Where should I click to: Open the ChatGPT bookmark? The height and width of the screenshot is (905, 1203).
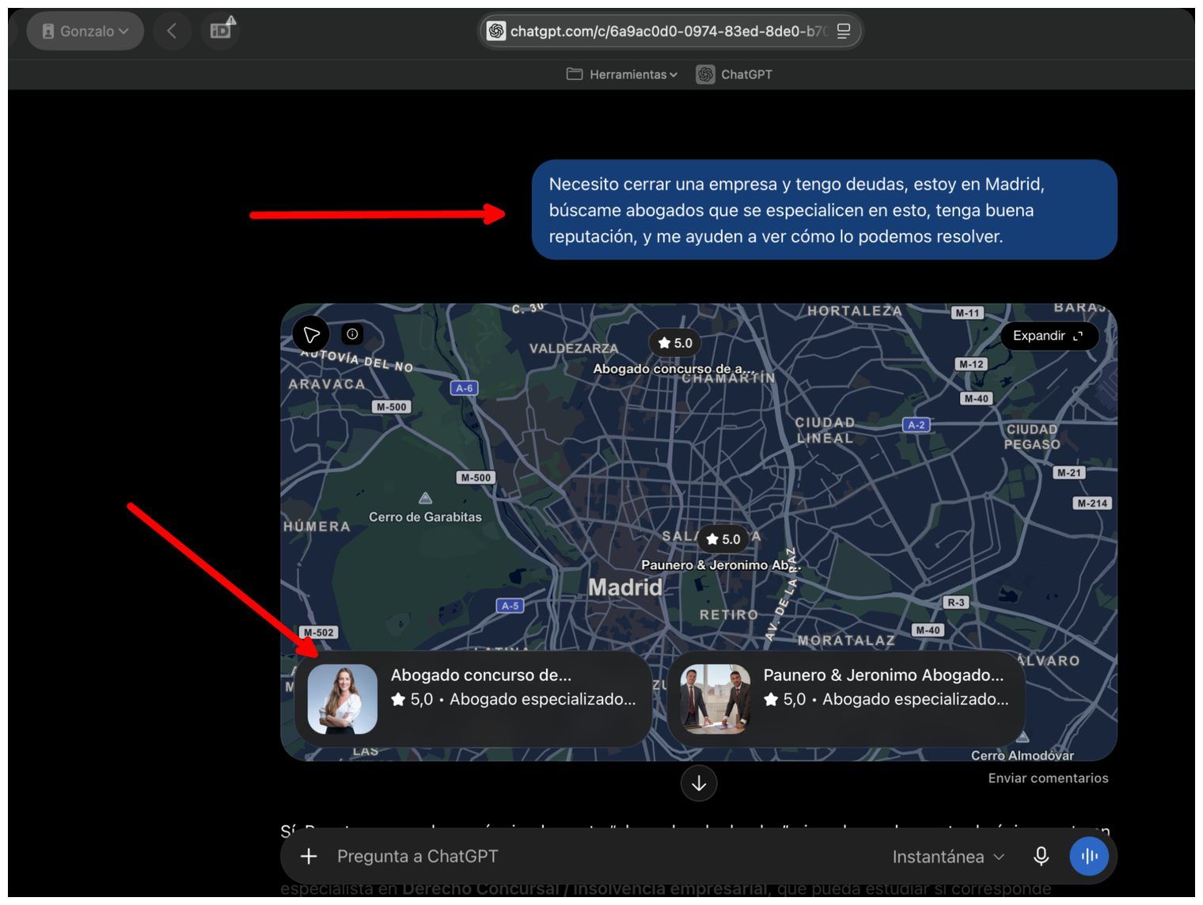click(734, 74)
